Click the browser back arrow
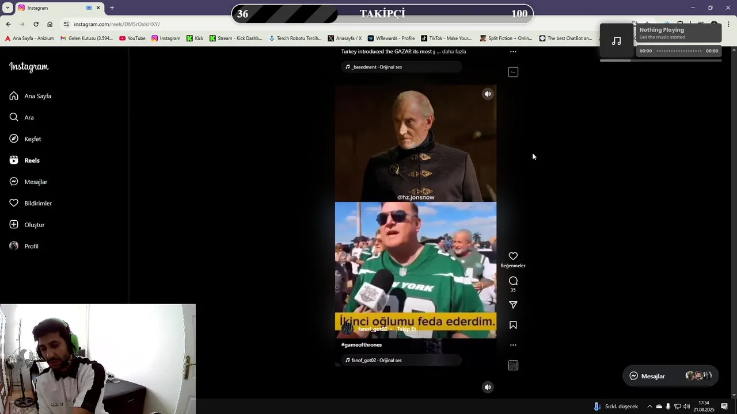Viewport: 737px width, 414px height. point(8,24)
